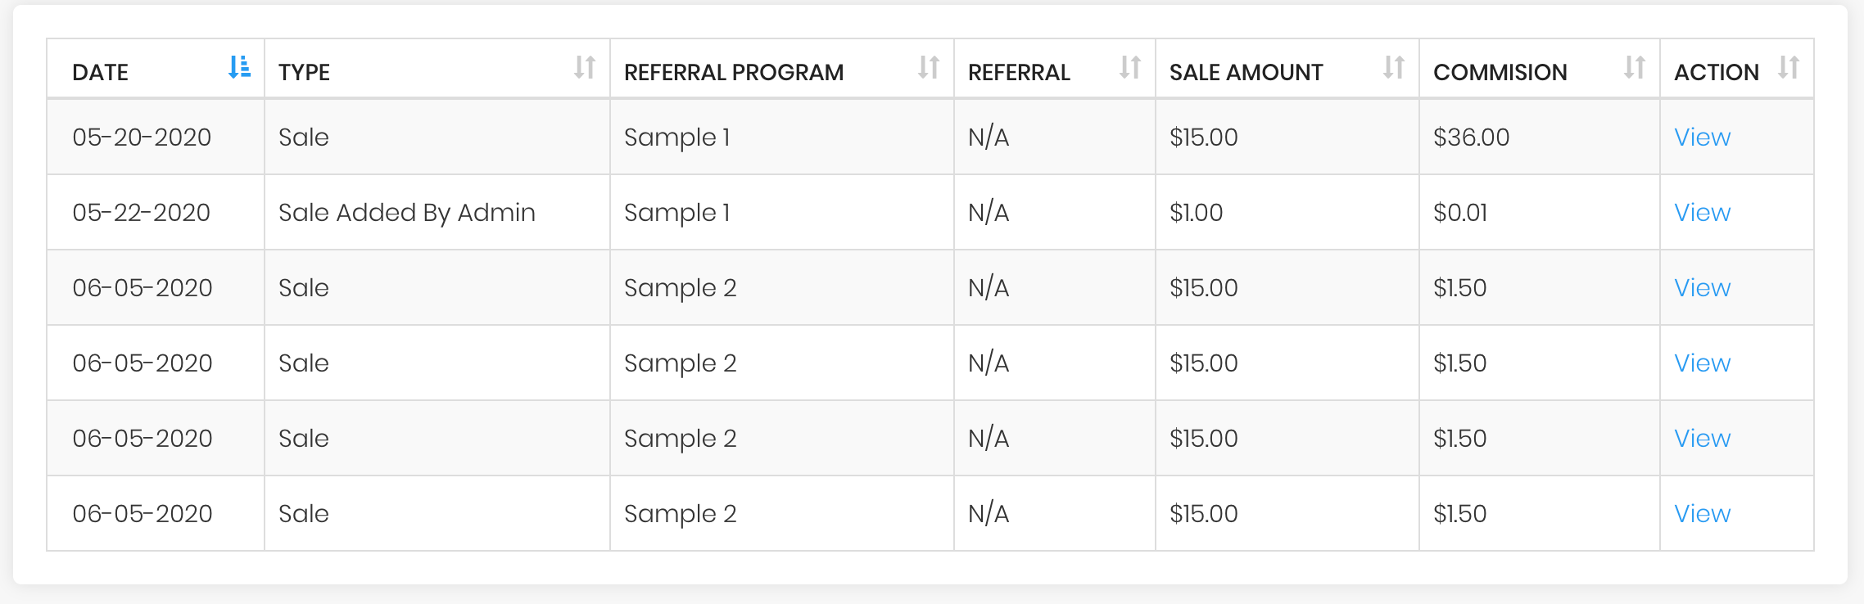Open View link for 05-20-2020 sale

(x=1702, y=137)
